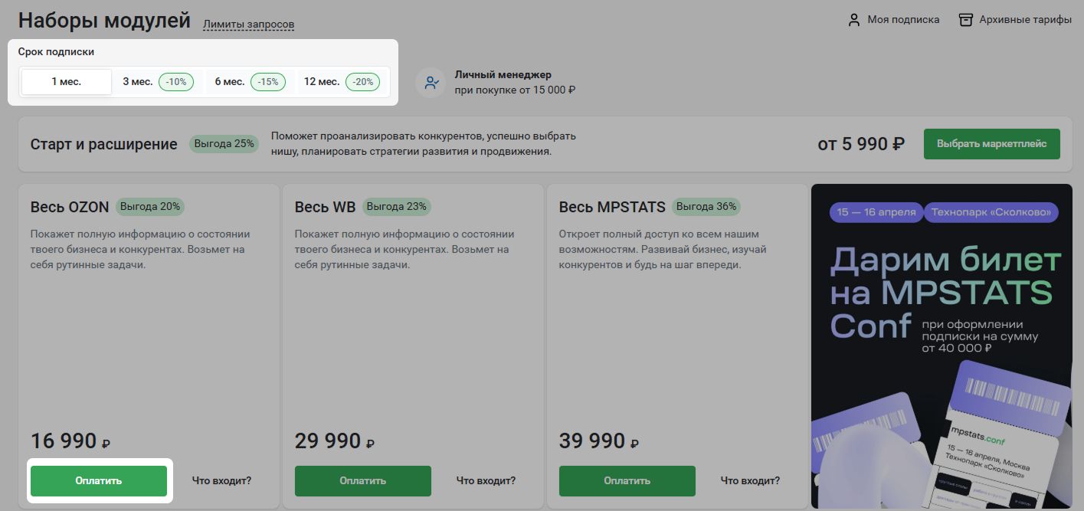The height and width of the screenshot is (511, 1084).
Task: Click the -15% discount badge
Action: coord(268,82)
